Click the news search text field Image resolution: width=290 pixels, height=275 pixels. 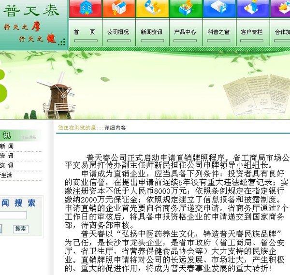click(13, 216)
